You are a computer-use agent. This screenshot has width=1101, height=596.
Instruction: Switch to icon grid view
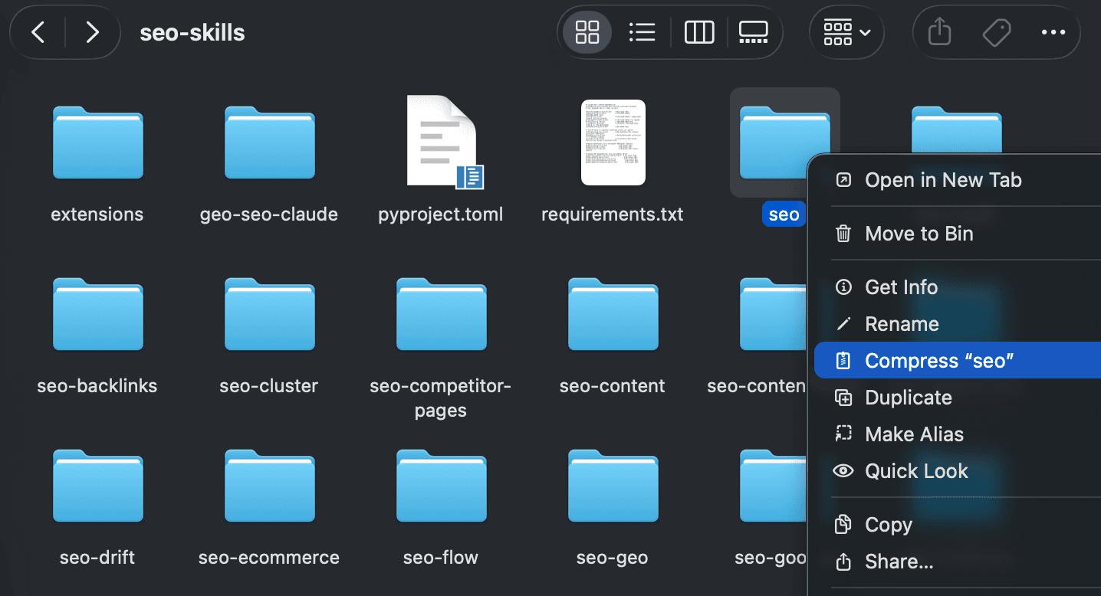pos(587,32)
